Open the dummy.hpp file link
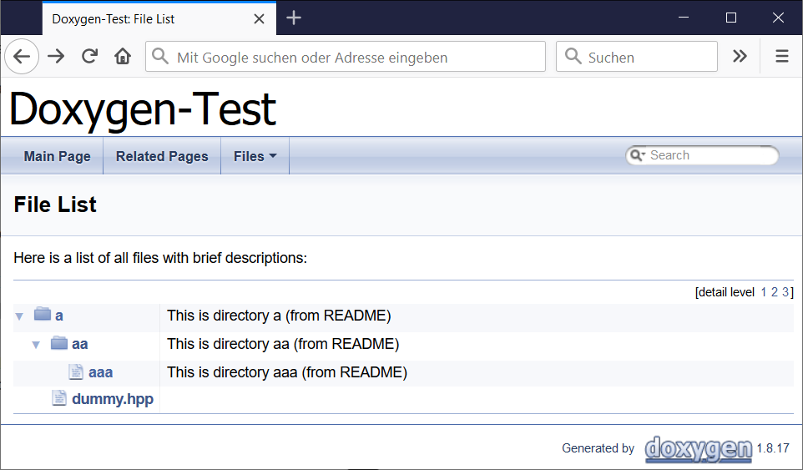The width and height of the screenshot is (803, 470). [113, 399]
